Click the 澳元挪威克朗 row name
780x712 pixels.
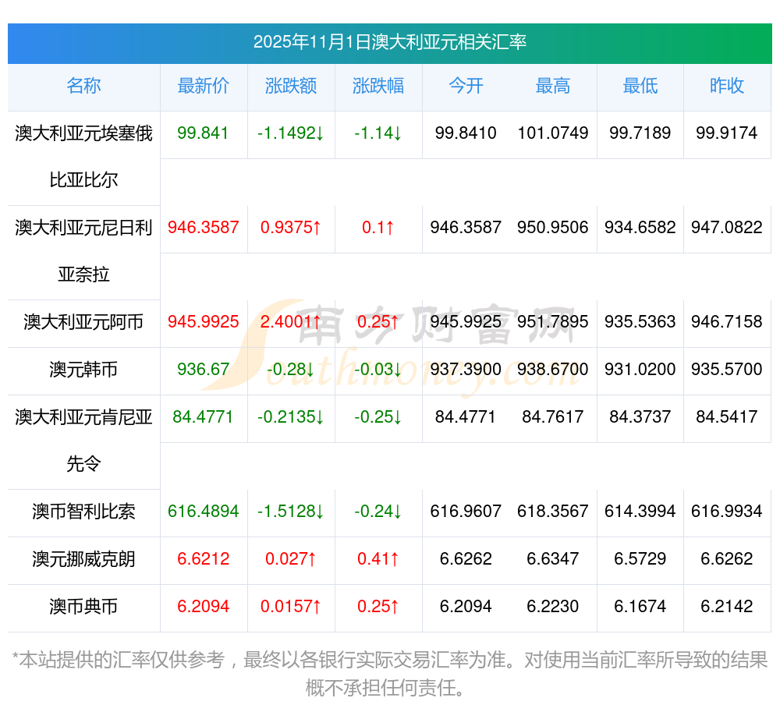pos(83,559)
